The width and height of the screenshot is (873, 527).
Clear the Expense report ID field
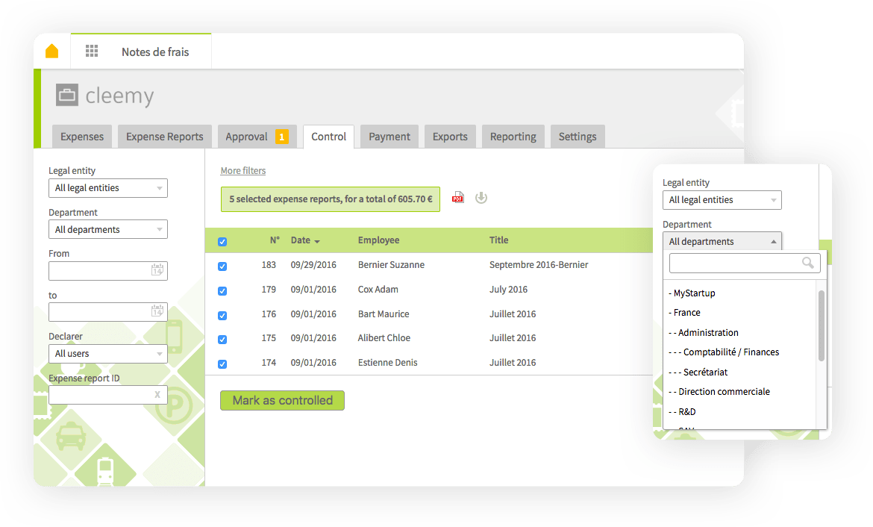(157, 394)
